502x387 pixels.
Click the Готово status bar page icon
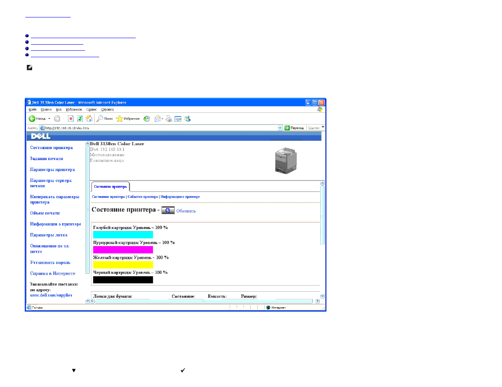click(x=29, y=307)
